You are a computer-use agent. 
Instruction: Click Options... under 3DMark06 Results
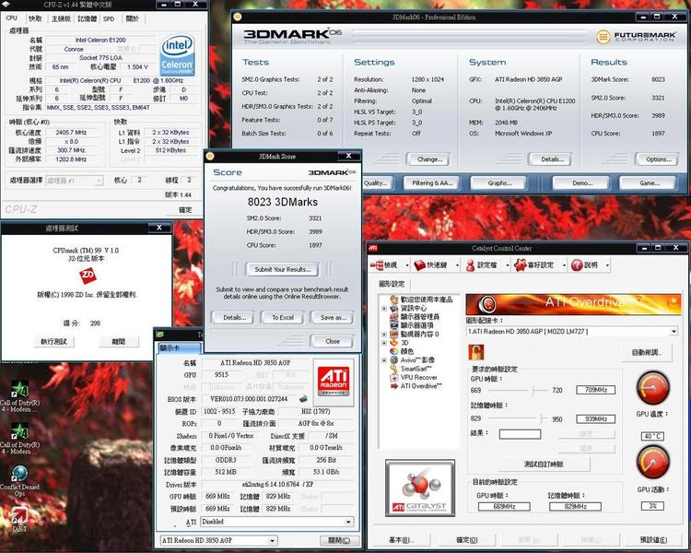coord(659,159)
